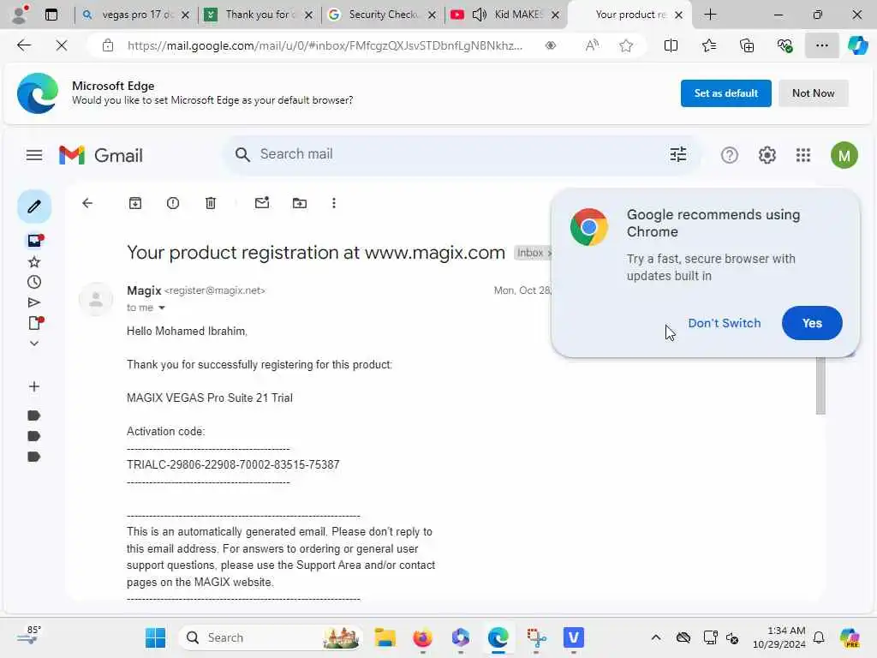Click the Compose pencil button

34,206
